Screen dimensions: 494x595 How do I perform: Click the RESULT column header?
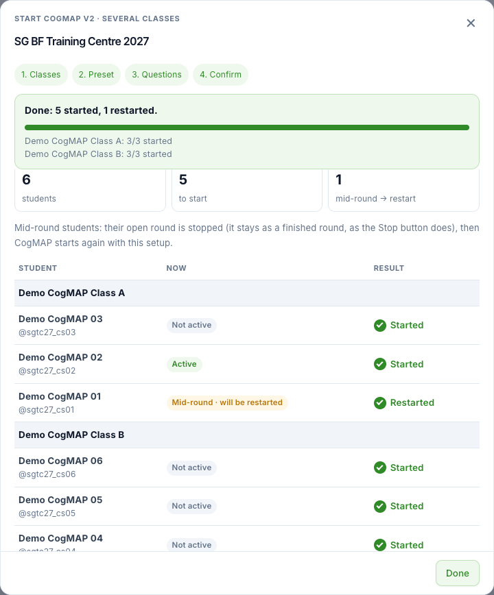click(389, 268)
